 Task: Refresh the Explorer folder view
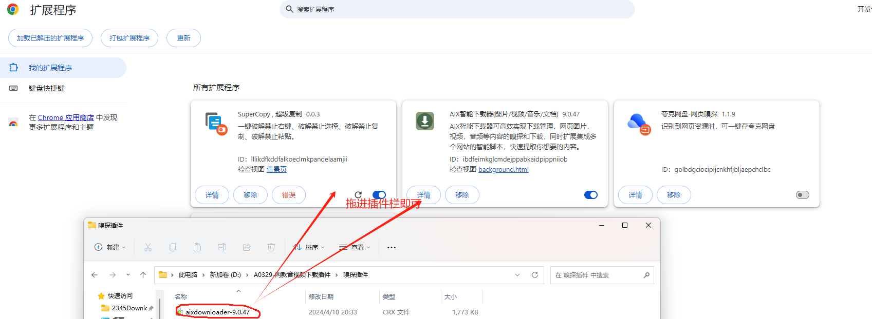pos(535,275)
